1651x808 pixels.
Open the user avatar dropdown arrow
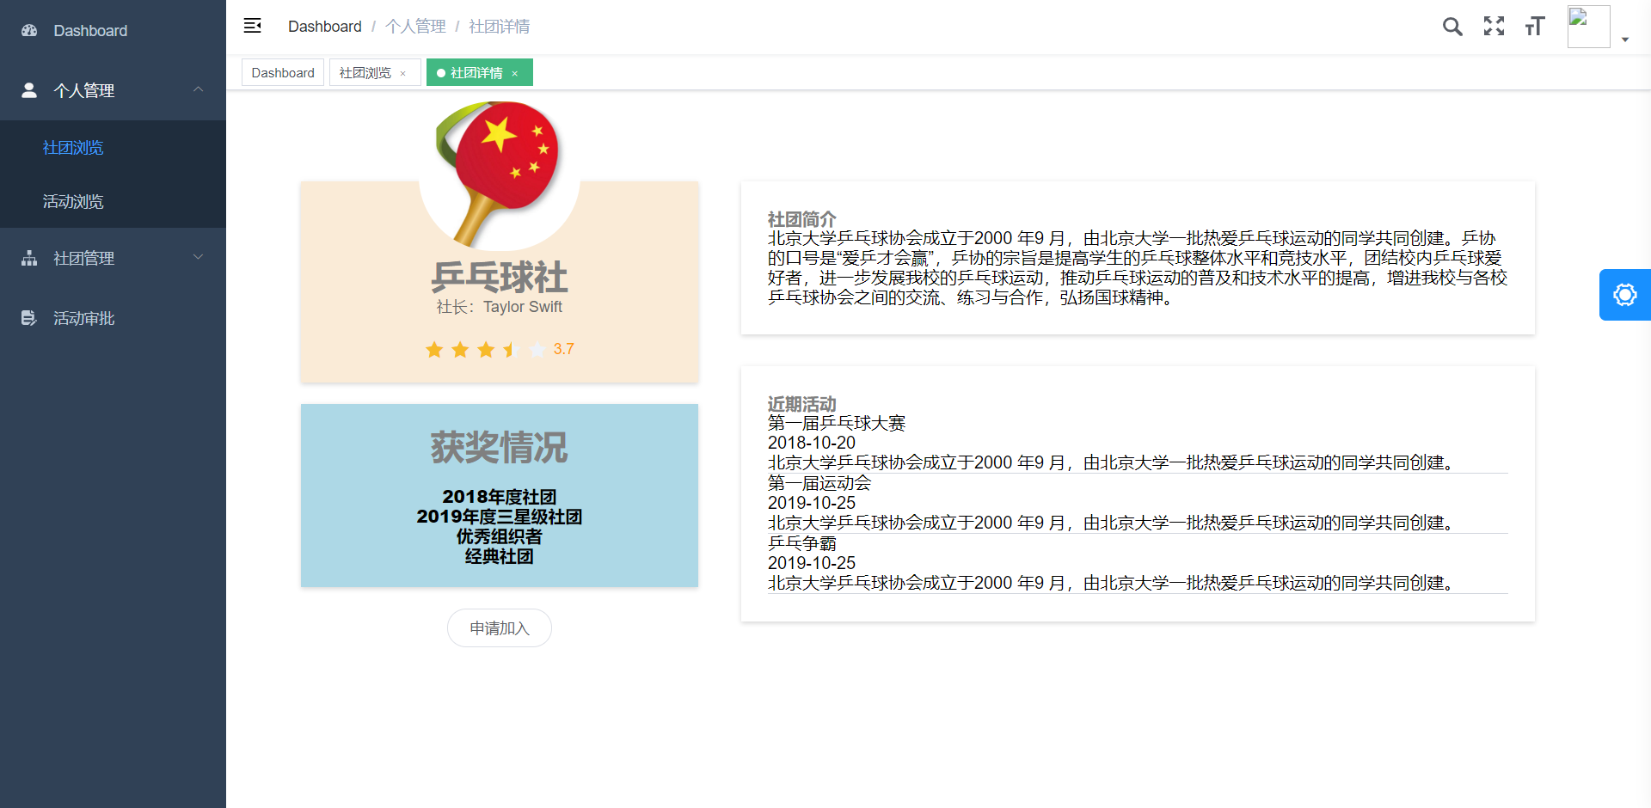click(1624, 40)
